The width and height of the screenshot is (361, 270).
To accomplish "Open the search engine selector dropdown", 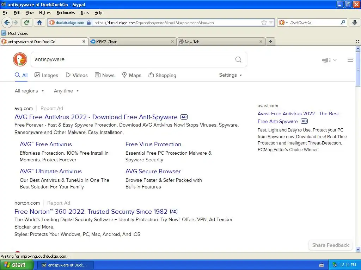I will [x=283, y=22].
